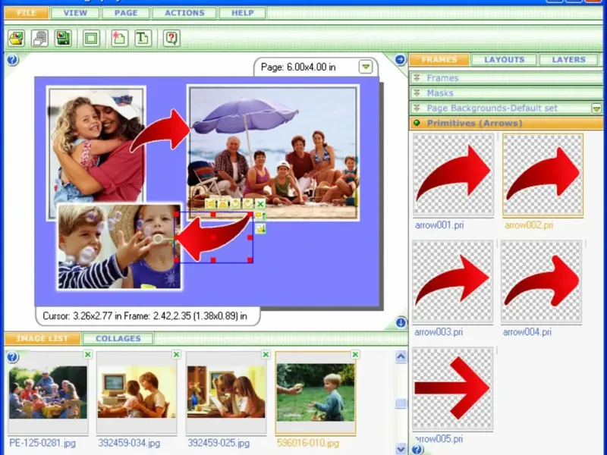Select the PE-125-0281.jpg picnic thumbnail
The image size is (607, 455).
(x=48, y=392)
